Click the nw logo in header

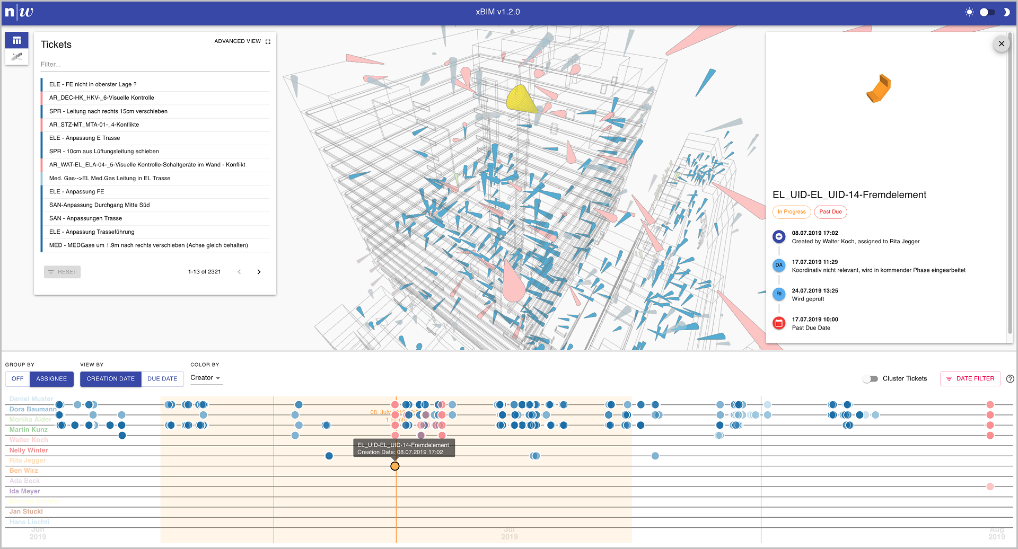coord(19,12)
